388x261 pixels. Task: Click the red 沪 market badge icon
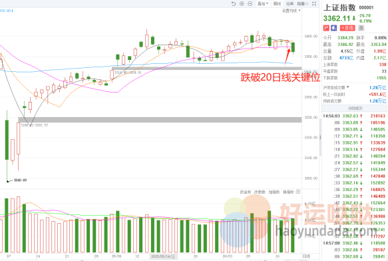pos(326,28)
